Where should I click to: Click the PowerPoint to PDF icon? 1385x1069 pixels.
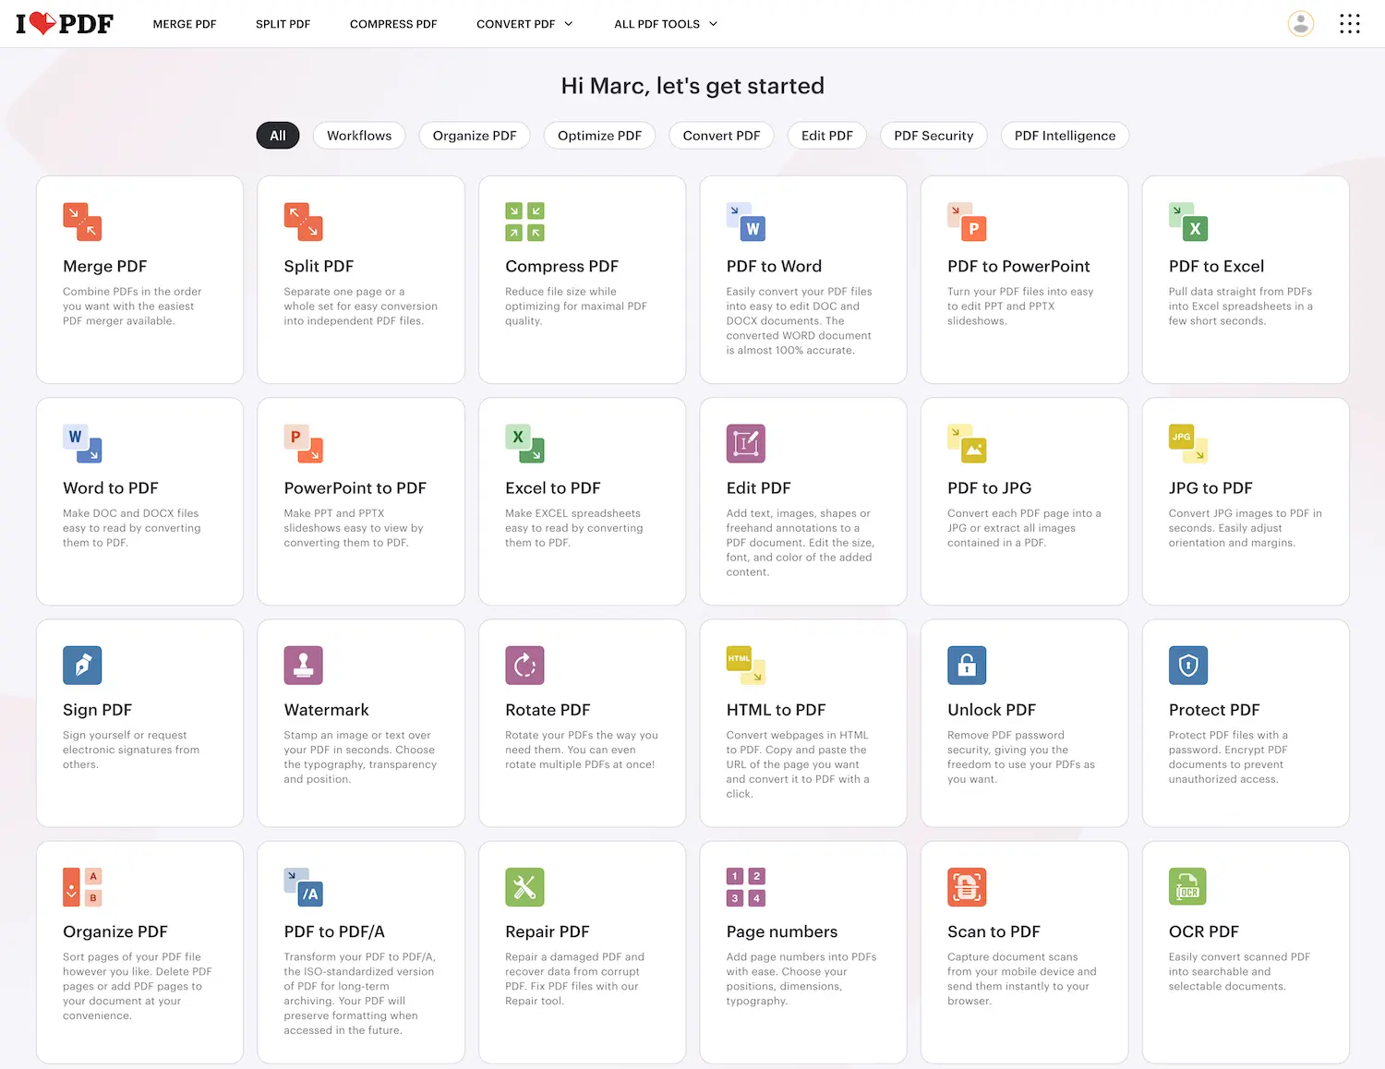(x=304, y=443)
